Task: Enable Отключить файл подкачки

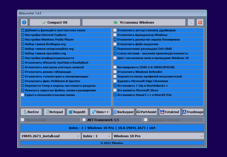Action: (x=115, y=44)
